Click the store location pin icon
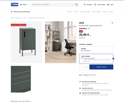Viewport: 124px width, 105px height. [x=12, y=12]
